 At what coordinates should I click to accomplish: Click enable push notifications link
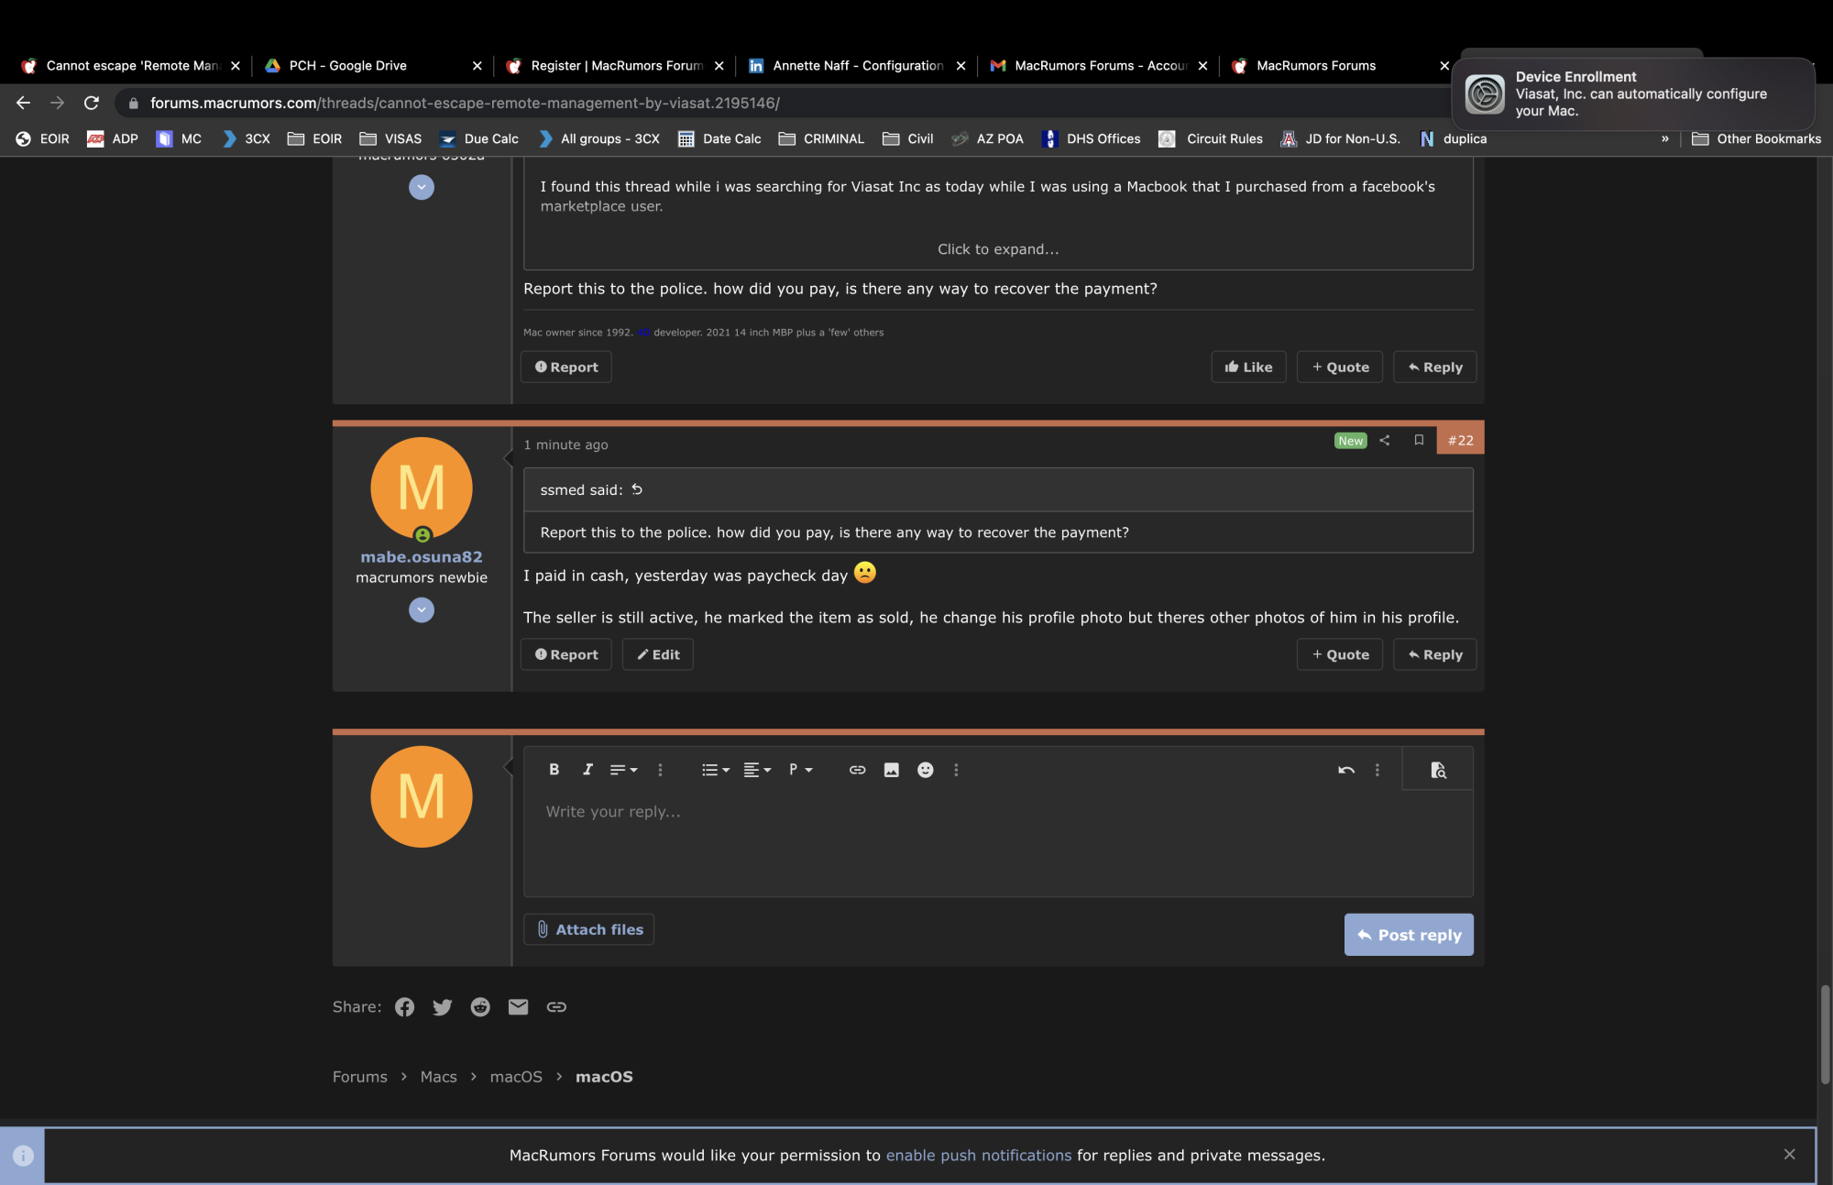[x=978, y=1156]
